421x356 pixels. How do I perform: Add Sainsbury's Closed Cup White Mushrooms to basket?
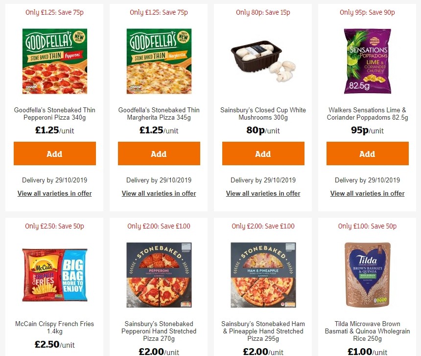click(263, 153)
